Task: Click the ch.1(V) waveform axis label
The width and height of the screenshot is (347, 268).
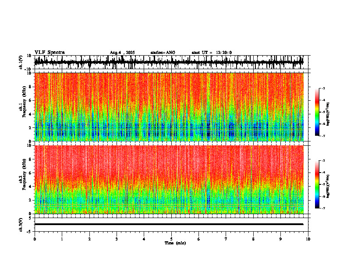Action: pyautogui.click(x=21, y=62)
